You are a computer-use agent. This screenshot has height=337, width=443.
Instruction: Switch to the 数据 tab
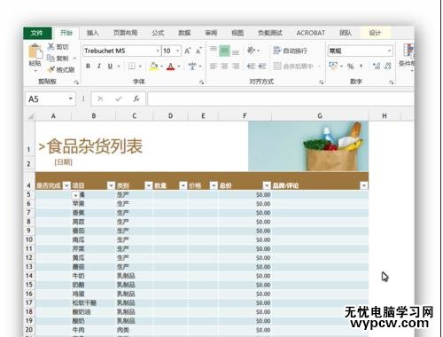click(x=184, y=33)
